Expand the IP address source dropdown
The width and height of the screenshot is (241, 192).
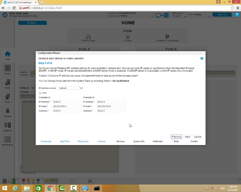pyautogui.click(x=81, y=88)
